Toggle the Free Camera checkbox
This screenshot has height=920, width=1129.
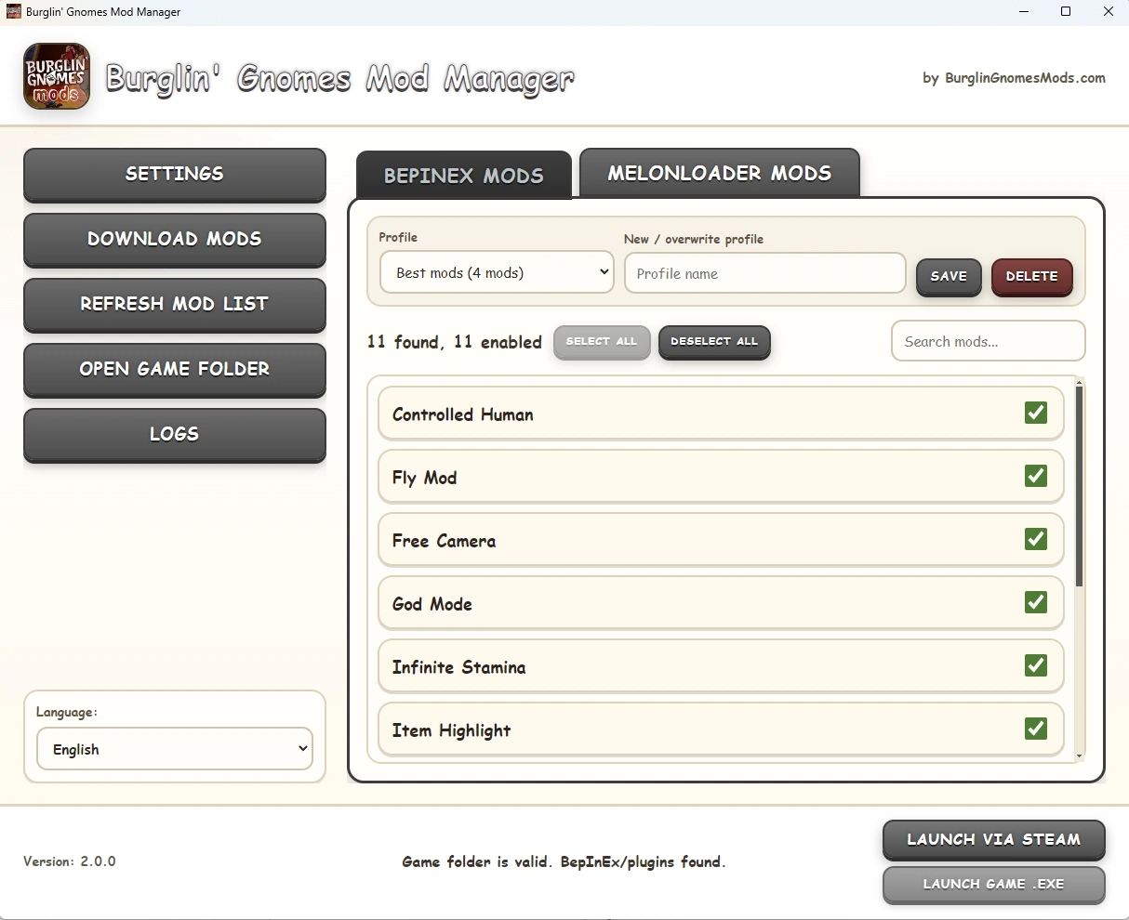(x=1036, y=539)
